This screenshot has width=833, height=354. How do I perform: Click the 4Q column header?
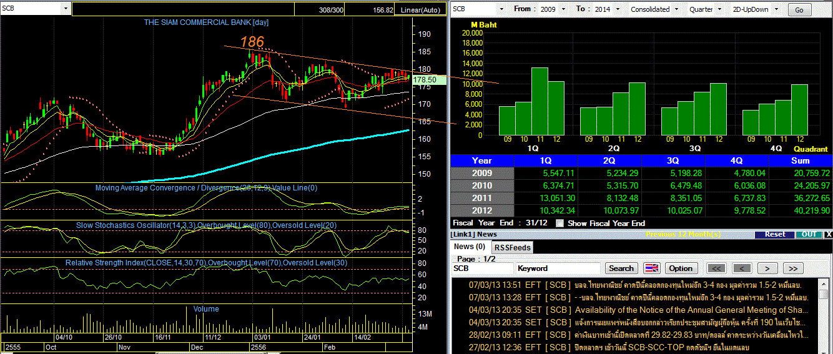(x=737, y=160)
